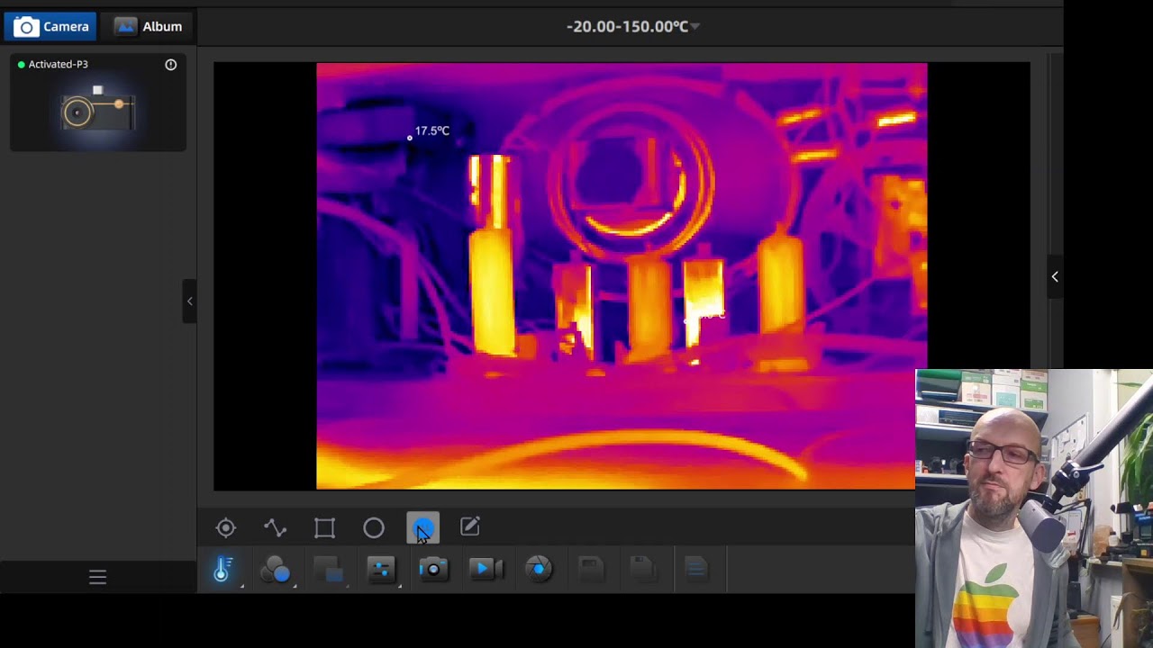Start video recording

(486, 570)
